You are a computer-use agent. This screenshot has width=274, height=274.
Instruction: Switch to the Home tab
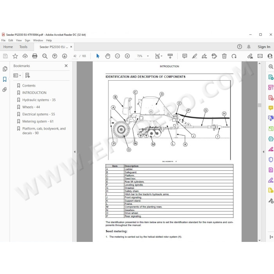pos(8,47)
